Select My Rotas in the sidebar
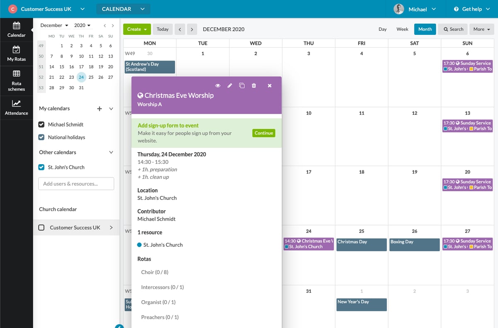Image resolution: width=498 pixels, height=328 pixels. click(16, 54)
